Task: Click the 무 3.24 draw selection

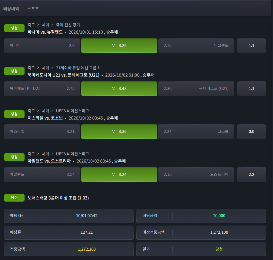Action: click(x=119, y=174)
